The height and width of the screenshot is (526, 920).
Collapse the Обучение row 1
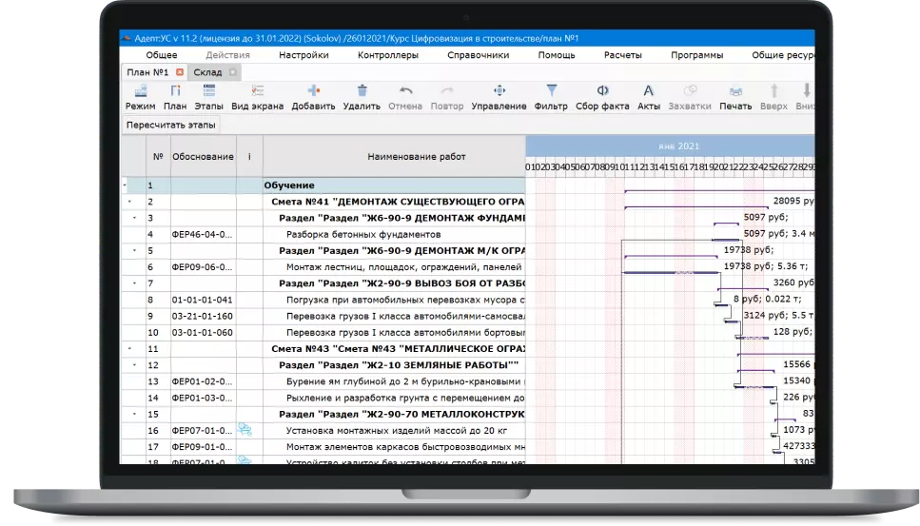(x=125, y=185)
